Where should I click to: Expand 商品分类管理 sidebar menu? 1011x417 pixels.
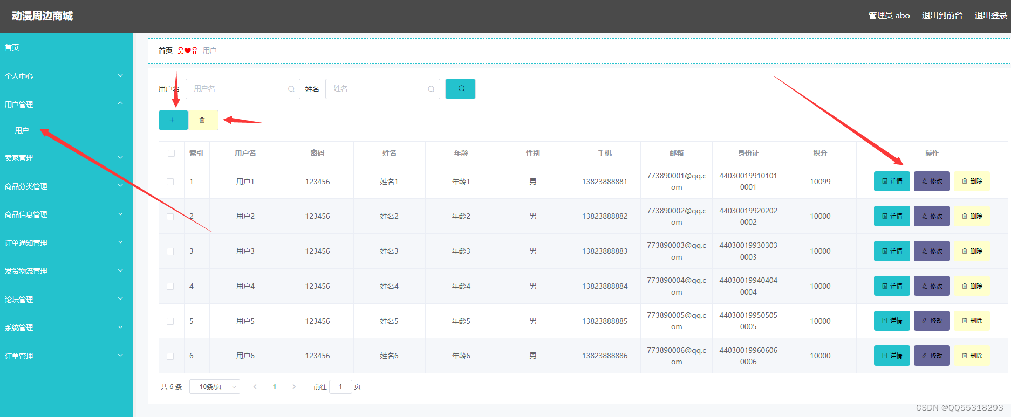pos(66,186)
